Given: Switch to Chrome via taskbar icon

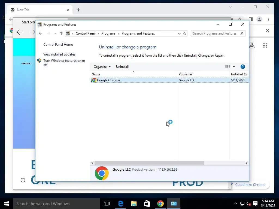Looking at the screenshot, I should (x=160, y=204).
